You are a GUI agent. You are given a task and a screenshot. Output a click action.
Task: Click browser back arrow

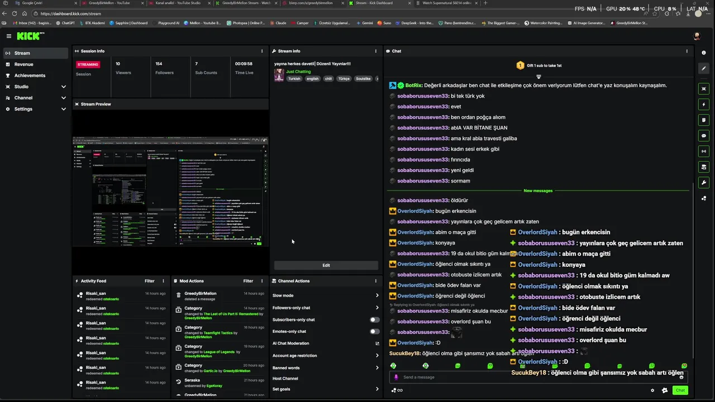(x=5, y=13)
